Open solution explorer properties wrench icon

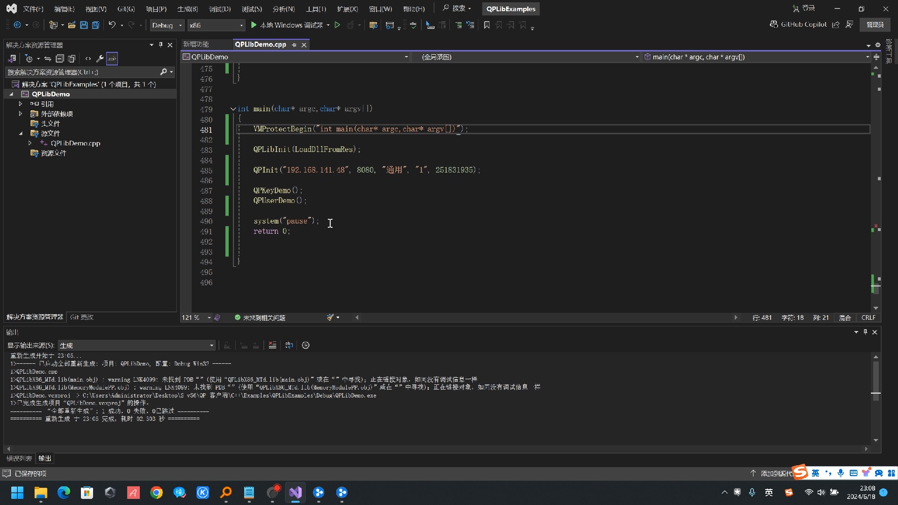pos(100,58)
